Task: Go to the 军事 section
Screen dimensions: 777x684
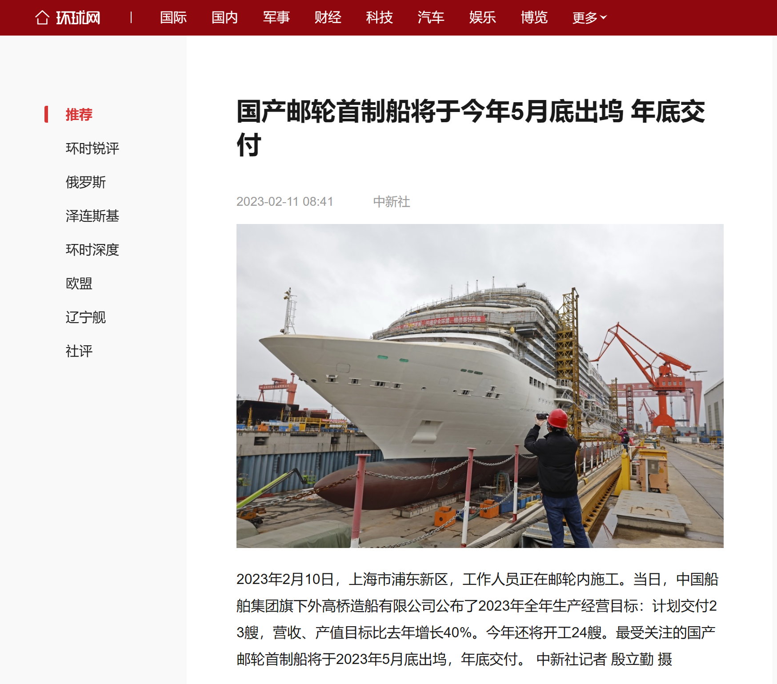Action: pos(276,18)
